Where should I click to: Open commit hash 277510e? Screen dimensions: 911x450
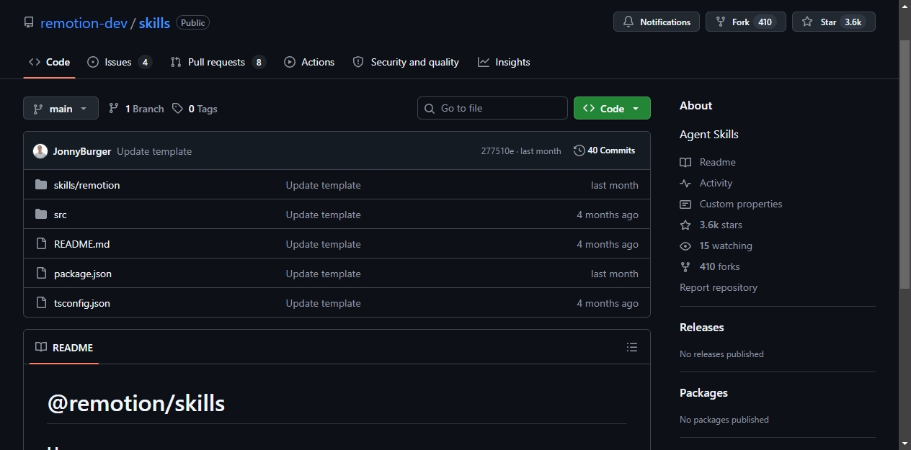pyautogui.click(x=497, y=151)
